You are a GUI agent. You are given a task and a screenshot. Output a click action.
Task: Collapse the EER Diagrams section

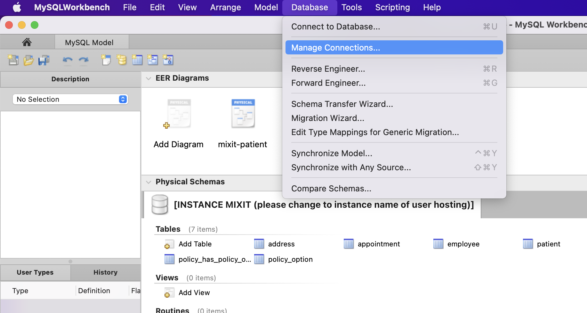click(149, 78)
